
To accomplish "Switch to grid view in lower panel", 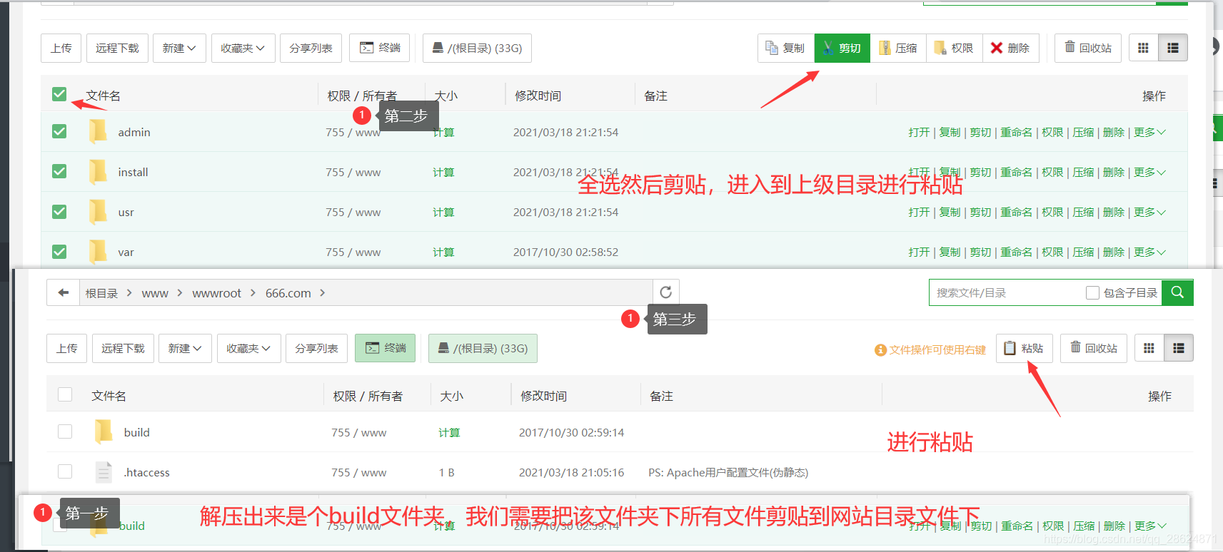I will click(x=1149, y=348).
